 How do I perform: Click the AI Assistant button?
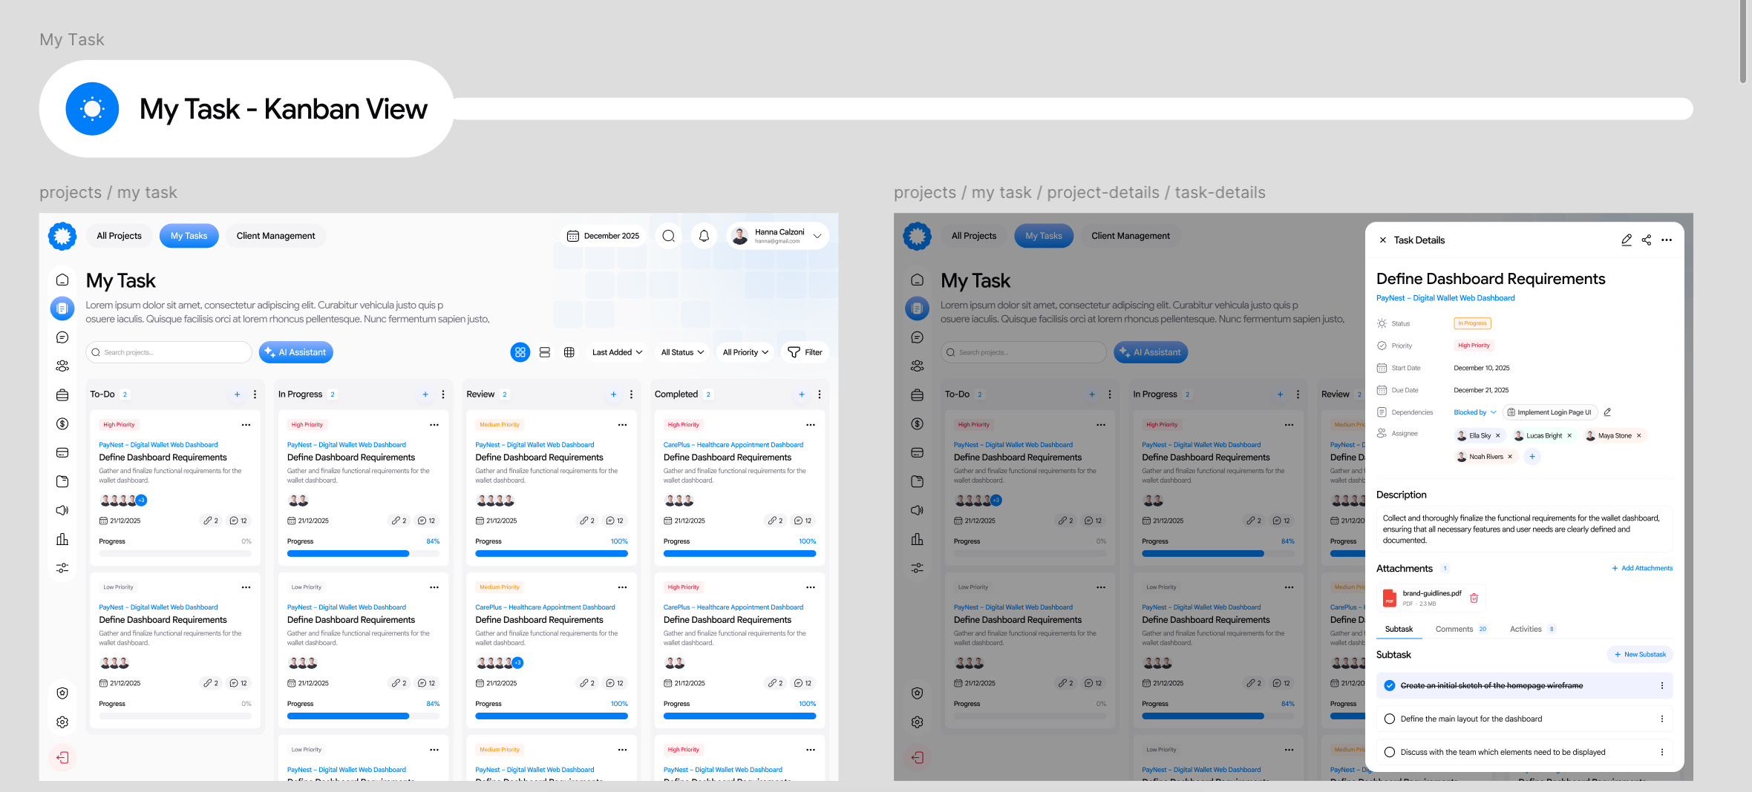(295, 352)
